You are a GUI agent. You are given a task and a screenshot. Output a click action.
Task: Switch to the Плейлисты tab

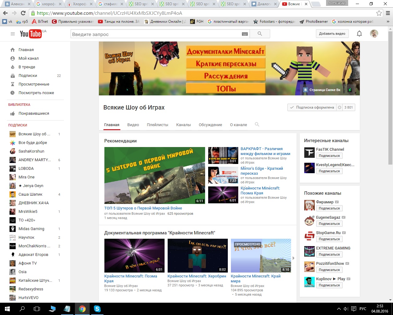tap(158, 125)
